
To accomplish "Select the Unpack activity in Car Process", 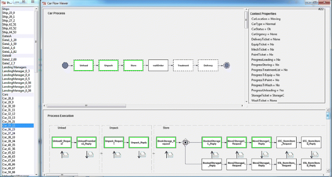I will [109, 65].
